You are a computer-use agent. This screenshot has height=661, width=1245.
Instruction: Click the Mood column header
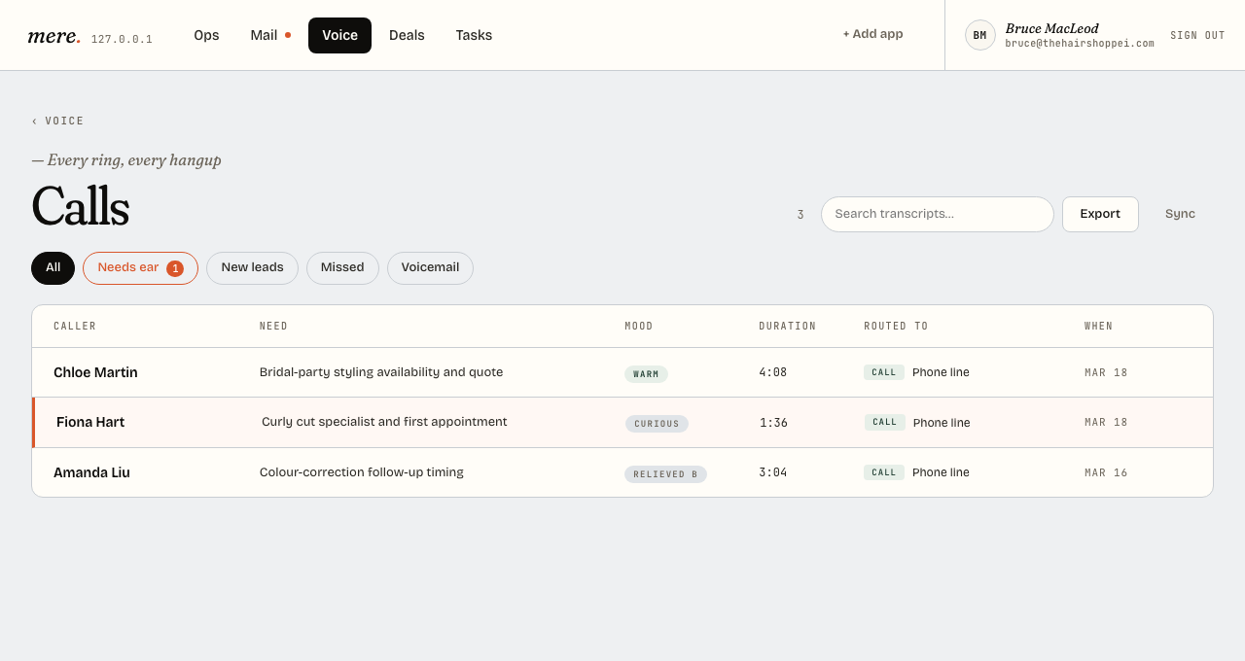click(639, 327)
